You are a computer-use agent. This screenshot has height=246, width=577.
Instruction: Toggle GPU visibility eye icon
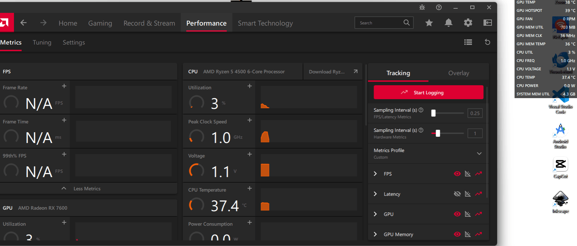457,214
